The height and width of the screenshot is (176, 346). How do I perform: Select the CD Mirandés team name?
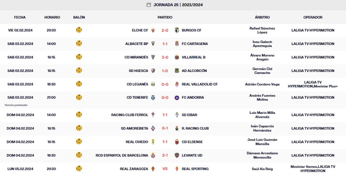136,57
